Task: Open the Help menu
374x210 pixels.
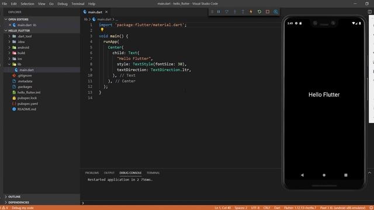Action: pos(92,4)
